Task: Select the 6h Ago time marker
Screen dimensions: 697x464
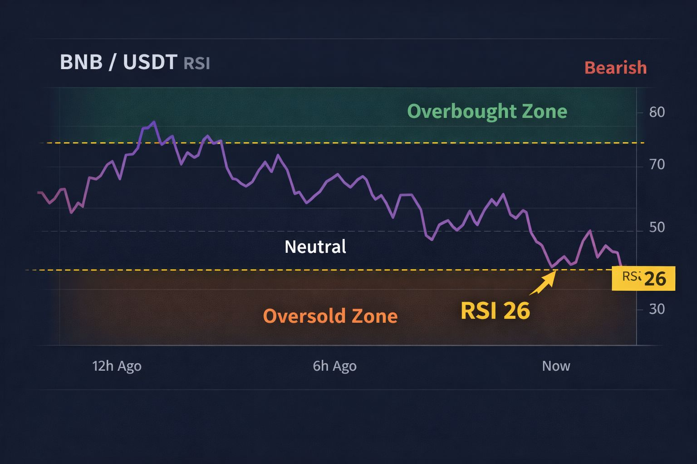Action: click(x=334, y=366)
